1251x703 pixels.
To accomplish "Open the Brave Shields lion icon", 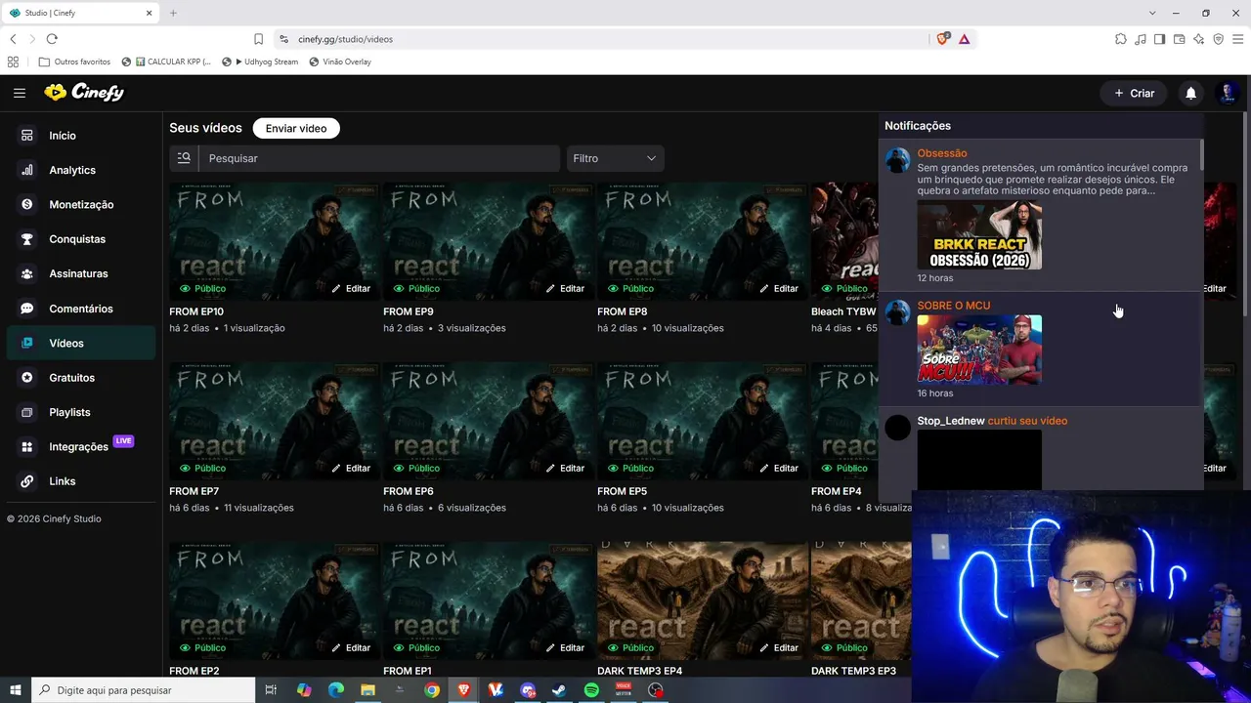I will pyautogui.click(x=942, y=39).
